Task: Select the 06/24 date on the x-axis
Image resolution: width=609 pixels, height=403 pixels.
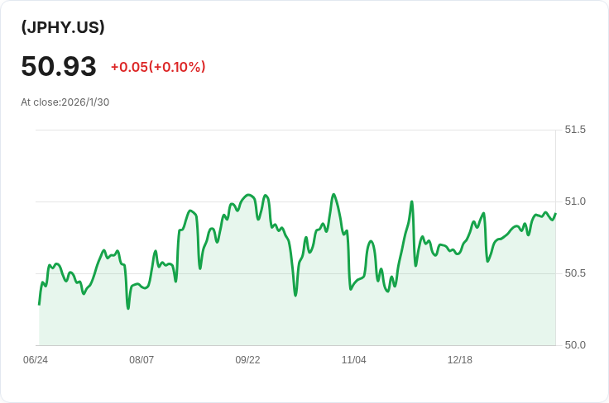Action: tap(36, 360)
